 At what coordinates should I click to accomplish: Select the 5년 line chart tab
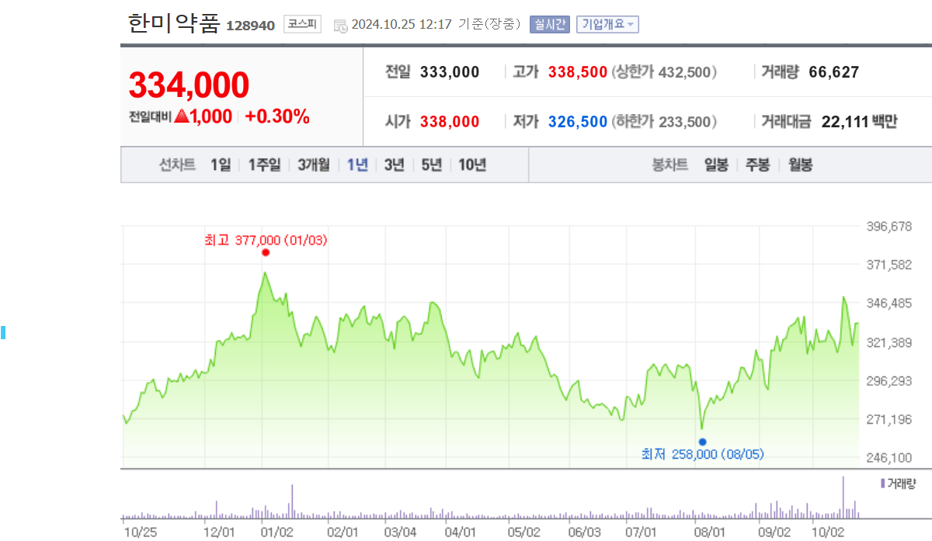click(432, 165)
